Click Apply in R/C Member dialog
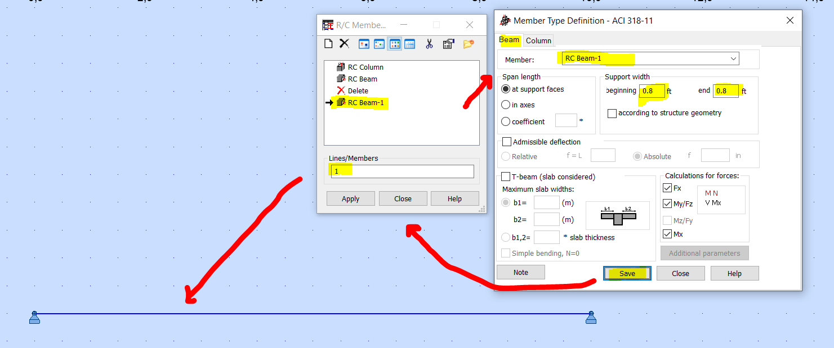This screenshot has height=348, width=834. pos(350,198)
